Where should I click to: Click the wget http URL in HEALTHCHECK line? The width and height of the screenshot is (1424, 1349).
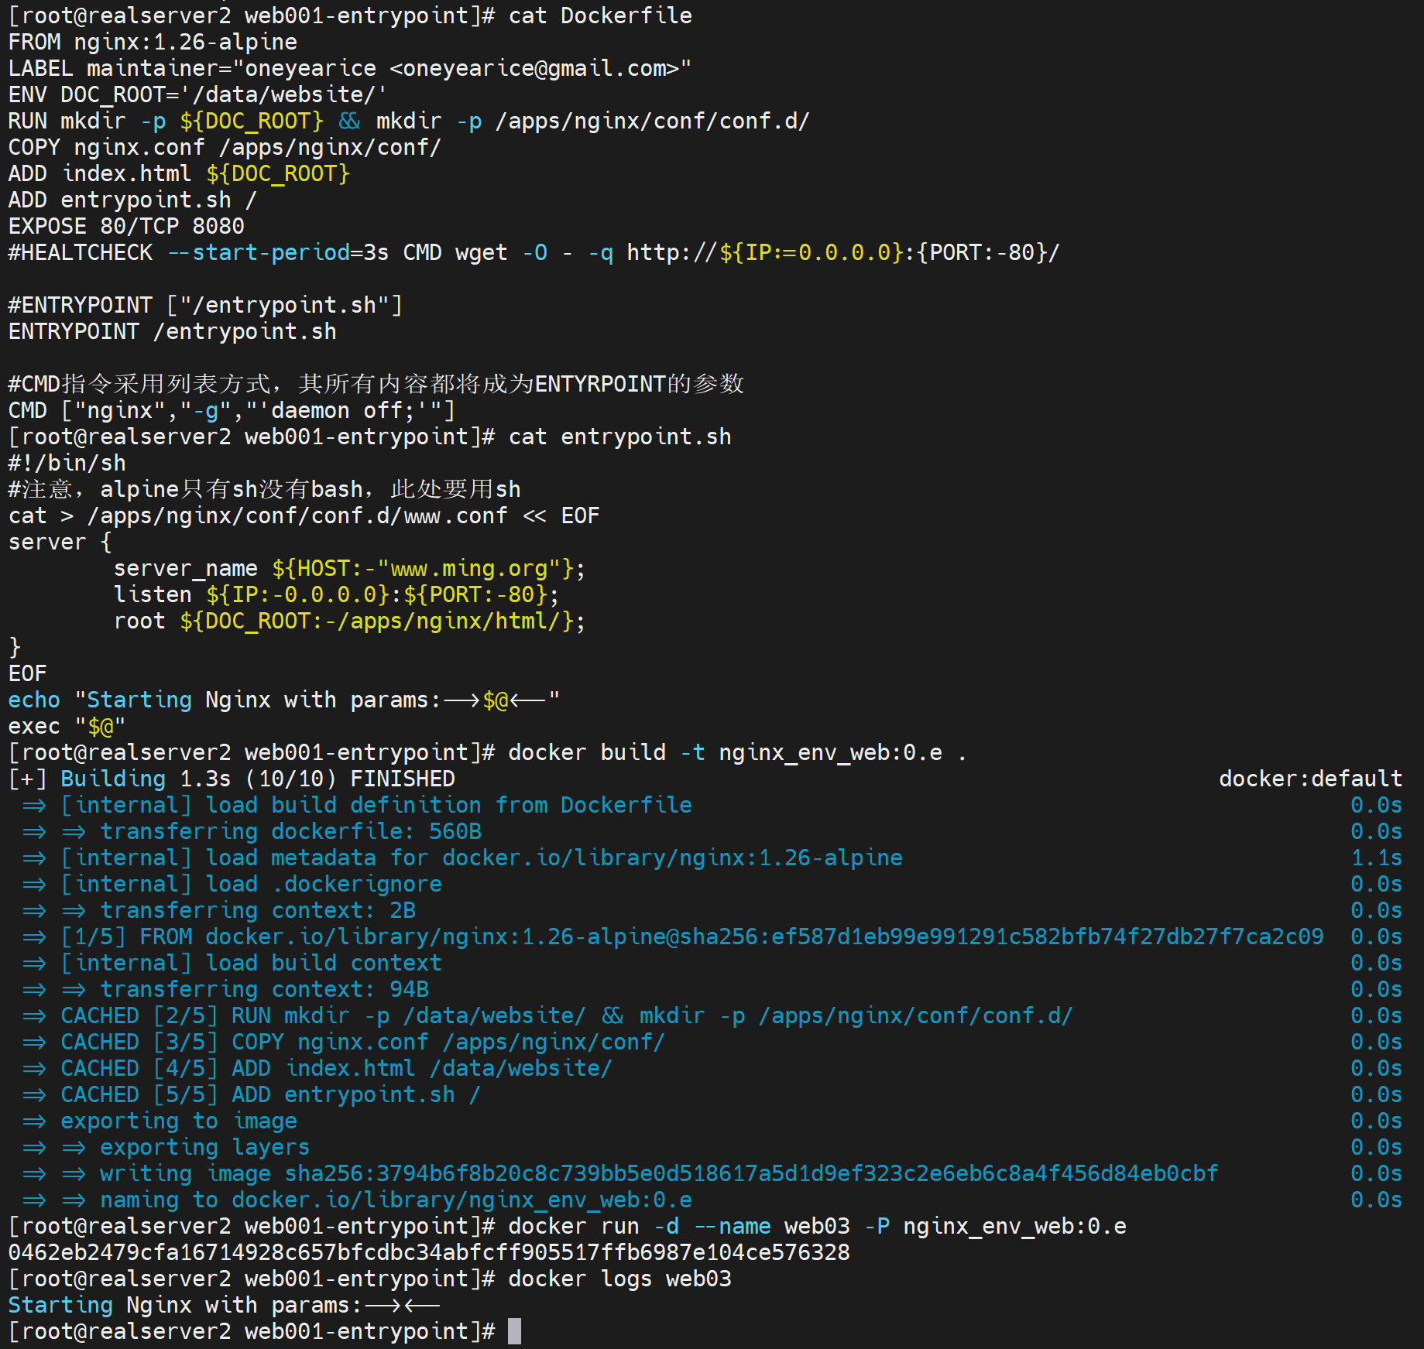point(842,252)
